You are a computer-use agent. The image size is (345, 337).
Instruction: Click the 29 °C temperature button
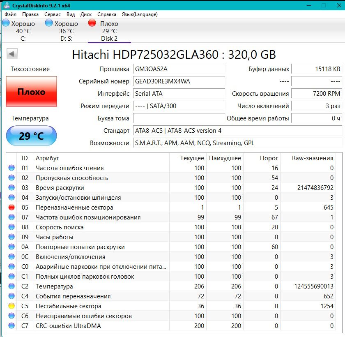tap(31, 136)
